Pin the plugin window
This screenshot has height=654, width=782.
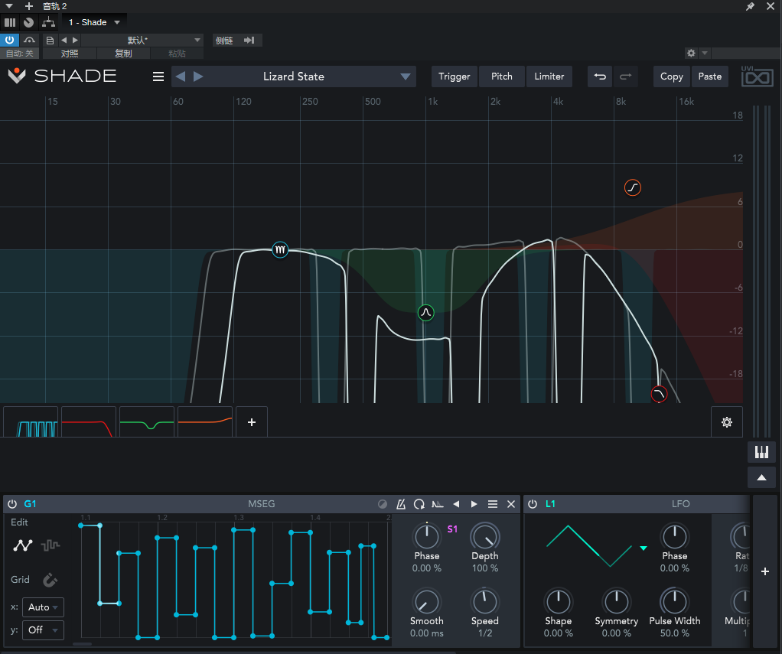click(750, 6)
